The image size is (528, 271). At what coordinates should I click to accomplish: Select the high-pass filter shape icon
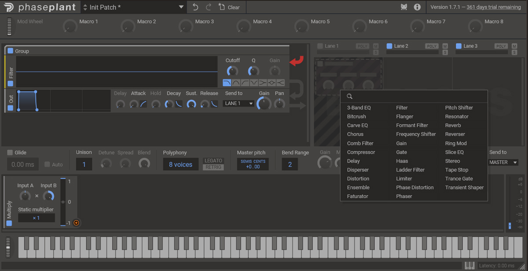tap(245, 82)
